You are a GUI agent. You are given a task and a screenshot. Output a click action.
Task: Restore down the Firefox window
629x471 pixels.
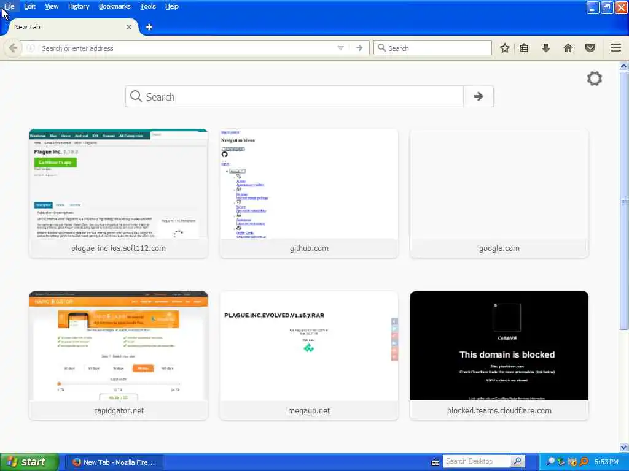607,7
